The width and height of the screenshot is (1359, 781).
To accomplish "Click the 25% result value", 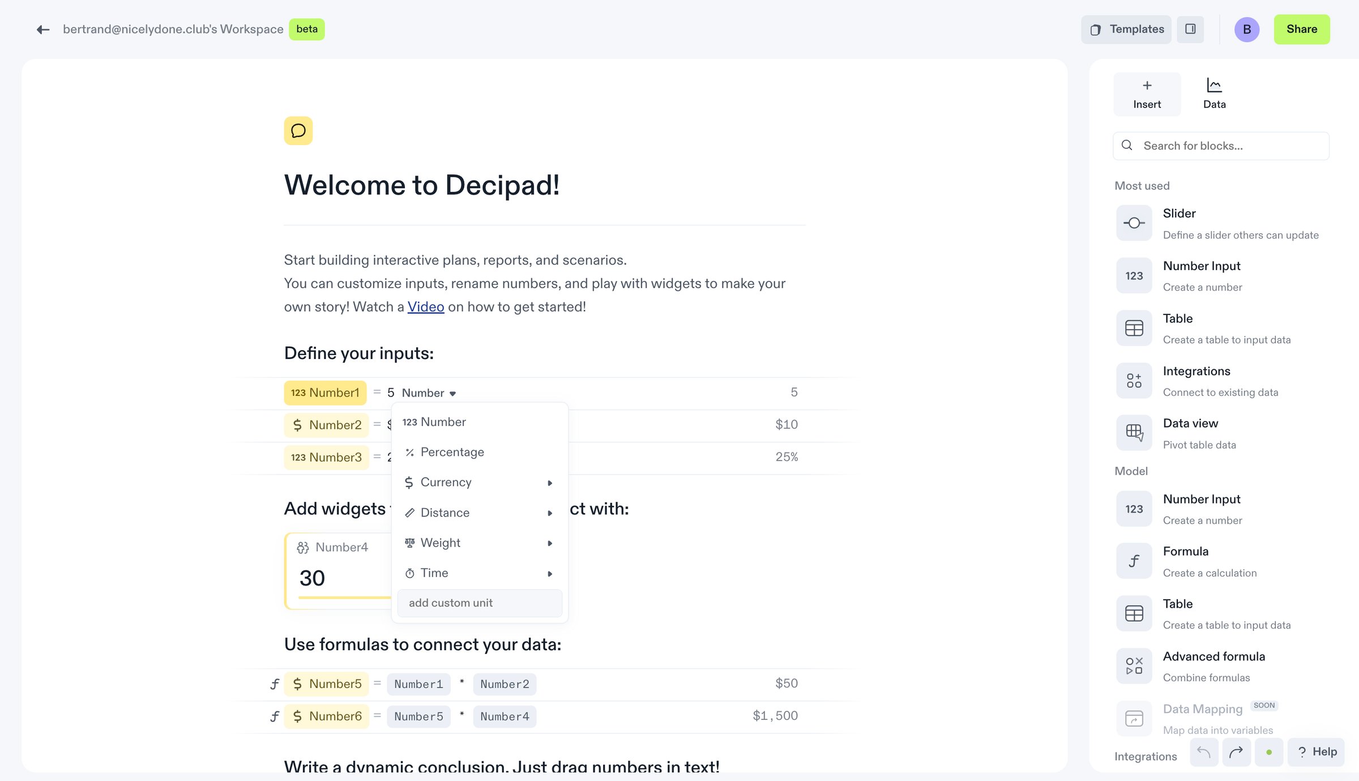I will pos(787,457).
